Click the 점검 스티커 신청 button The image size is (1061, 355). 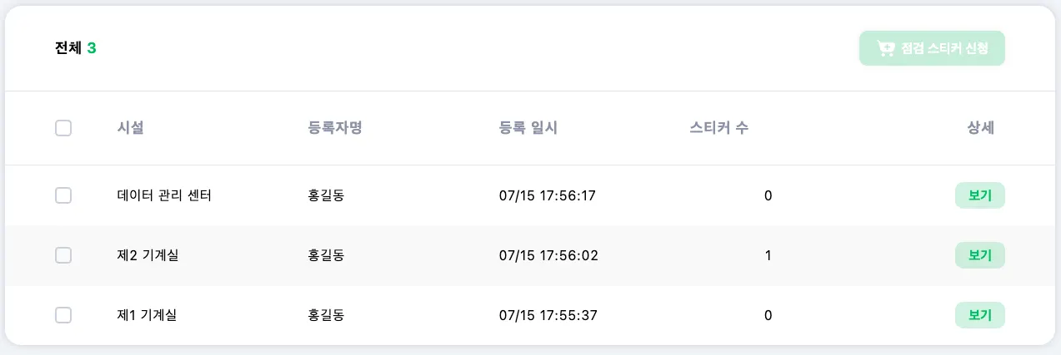[x=932, y=48]
